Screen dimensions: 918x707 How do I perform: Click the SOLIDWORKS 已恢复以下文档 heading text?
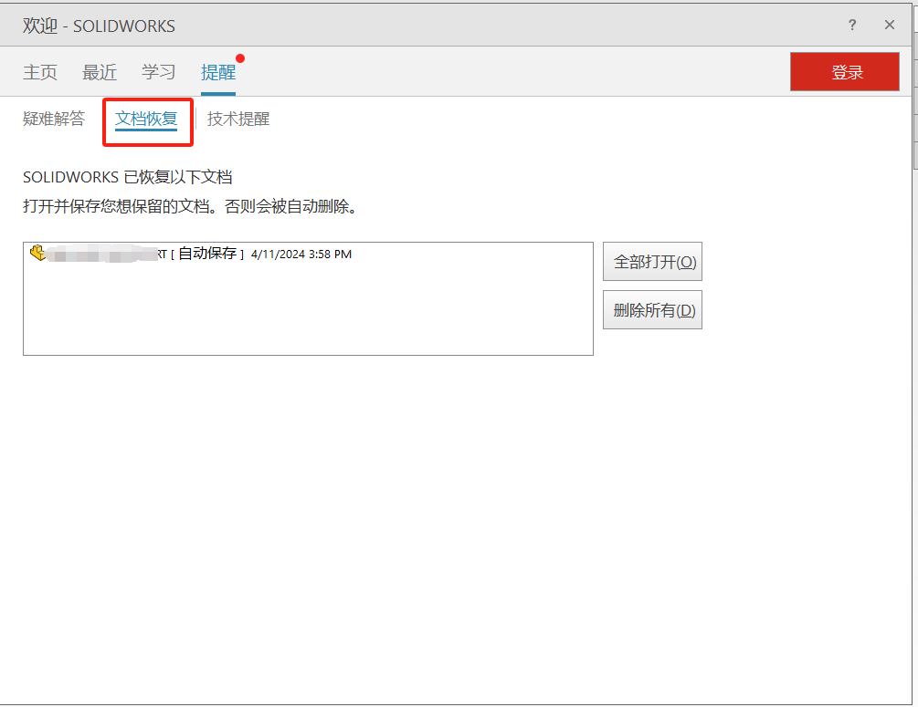click(128, 178)
